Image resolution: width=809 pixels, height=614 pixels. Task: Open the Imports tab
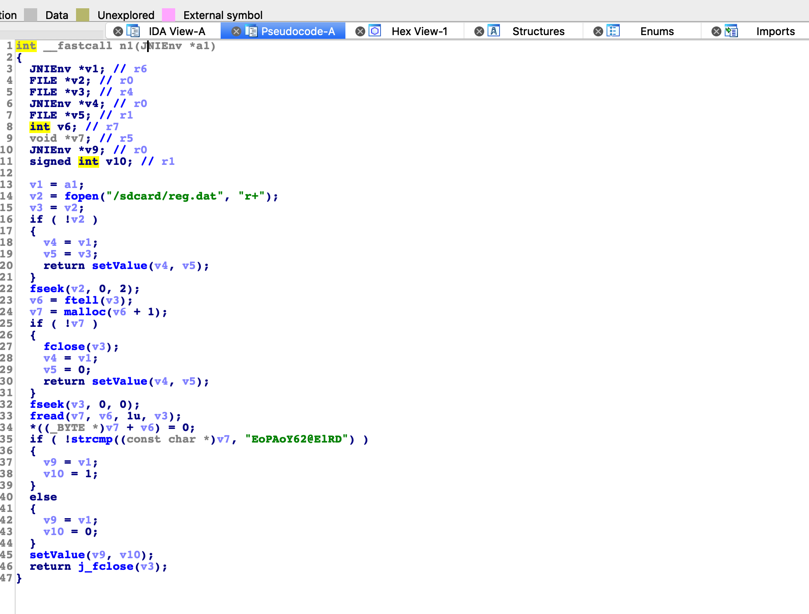pyautogui.click(x=775, y=31)
